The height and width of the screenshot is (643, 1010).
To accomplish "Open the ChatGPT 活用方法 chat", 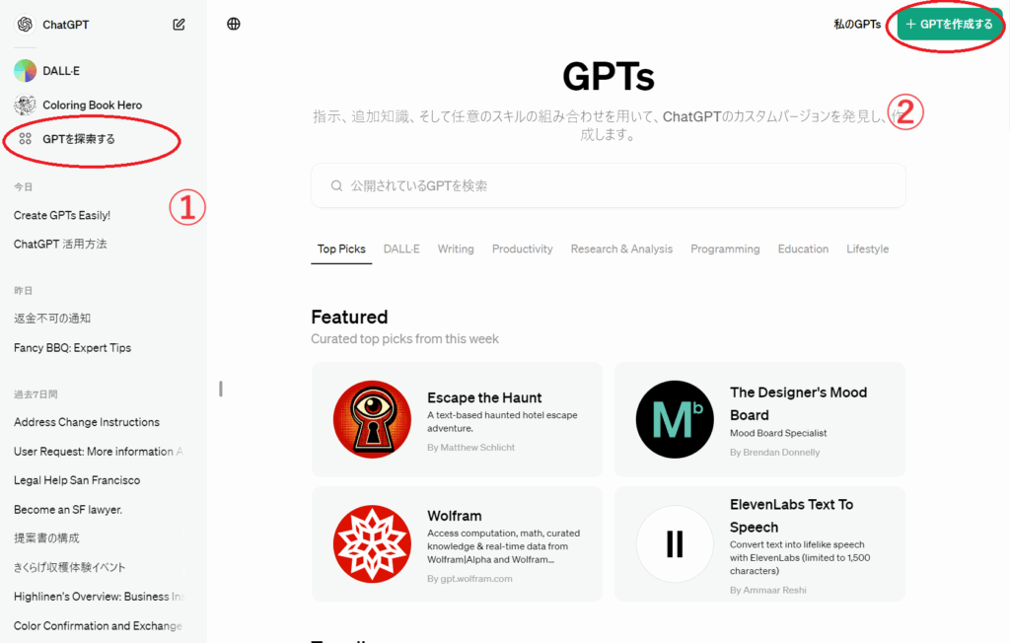I will point(60,244).
